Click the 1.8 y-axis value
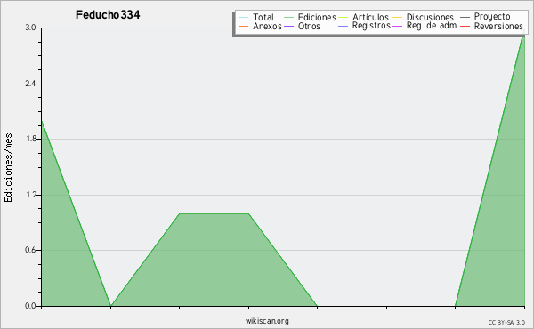Viewport: 534px width, 329px height. [x=31, y=139]
